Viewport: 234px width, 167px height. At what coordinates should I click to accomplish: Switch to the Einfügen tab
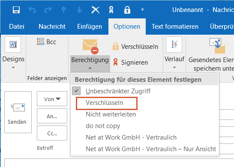(x=90, y=27)
